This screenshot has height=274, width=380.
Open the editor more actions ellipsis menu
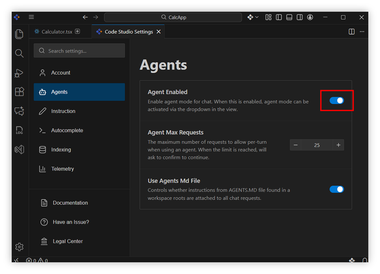pos(362,32)
